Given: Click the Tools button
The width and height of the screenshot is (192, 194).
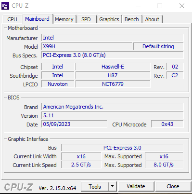Looking at the screenshot, I should (x=95, y=187).
